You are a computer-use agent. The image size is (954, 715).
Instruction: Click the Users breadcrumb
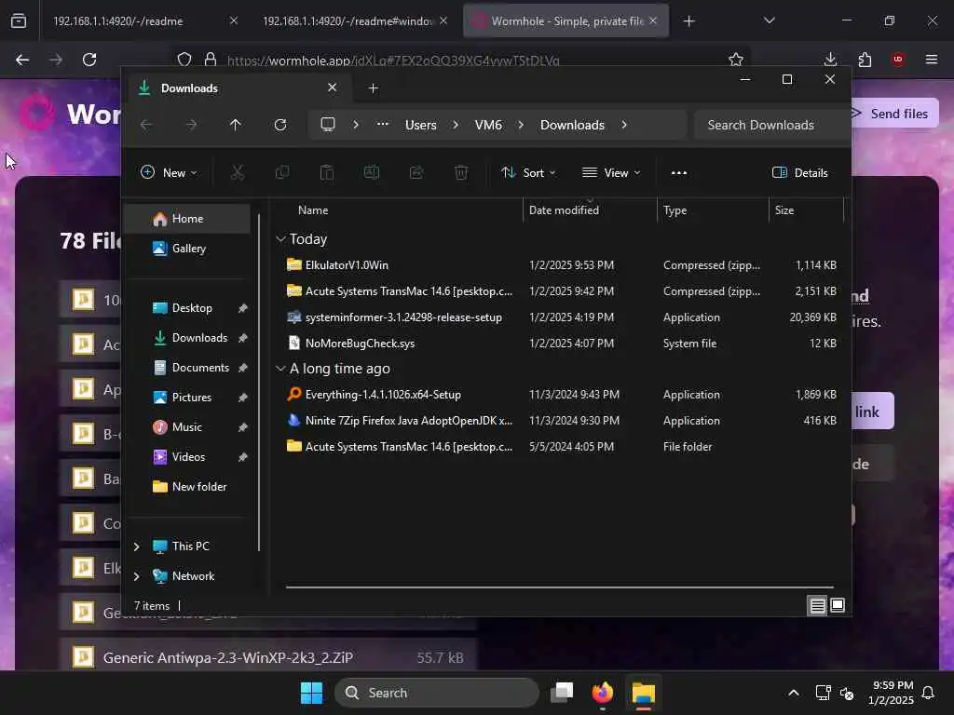(x=421, y=125)
